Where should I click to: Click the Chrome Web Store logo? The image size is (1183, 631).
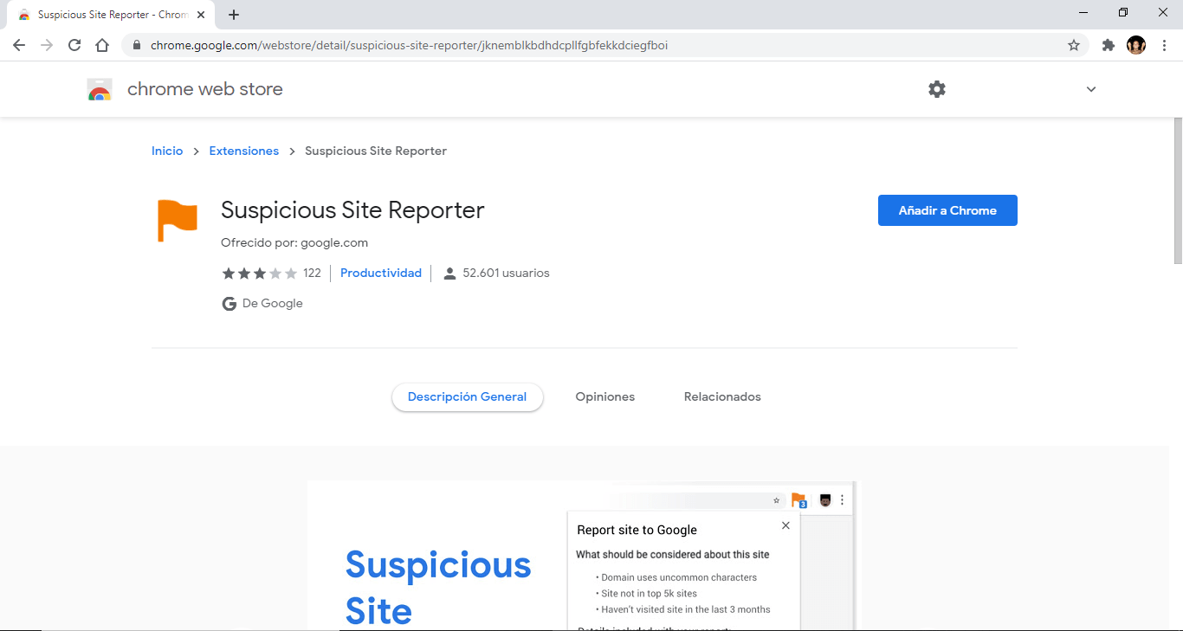(100, 89)
